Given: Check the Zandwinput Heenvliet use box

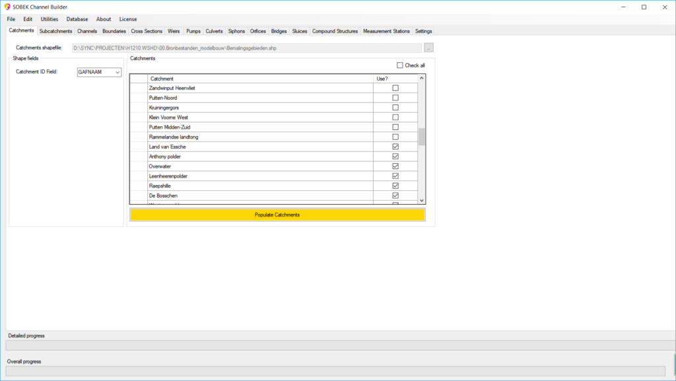Looking at the screenshot, I should point(395,88).
